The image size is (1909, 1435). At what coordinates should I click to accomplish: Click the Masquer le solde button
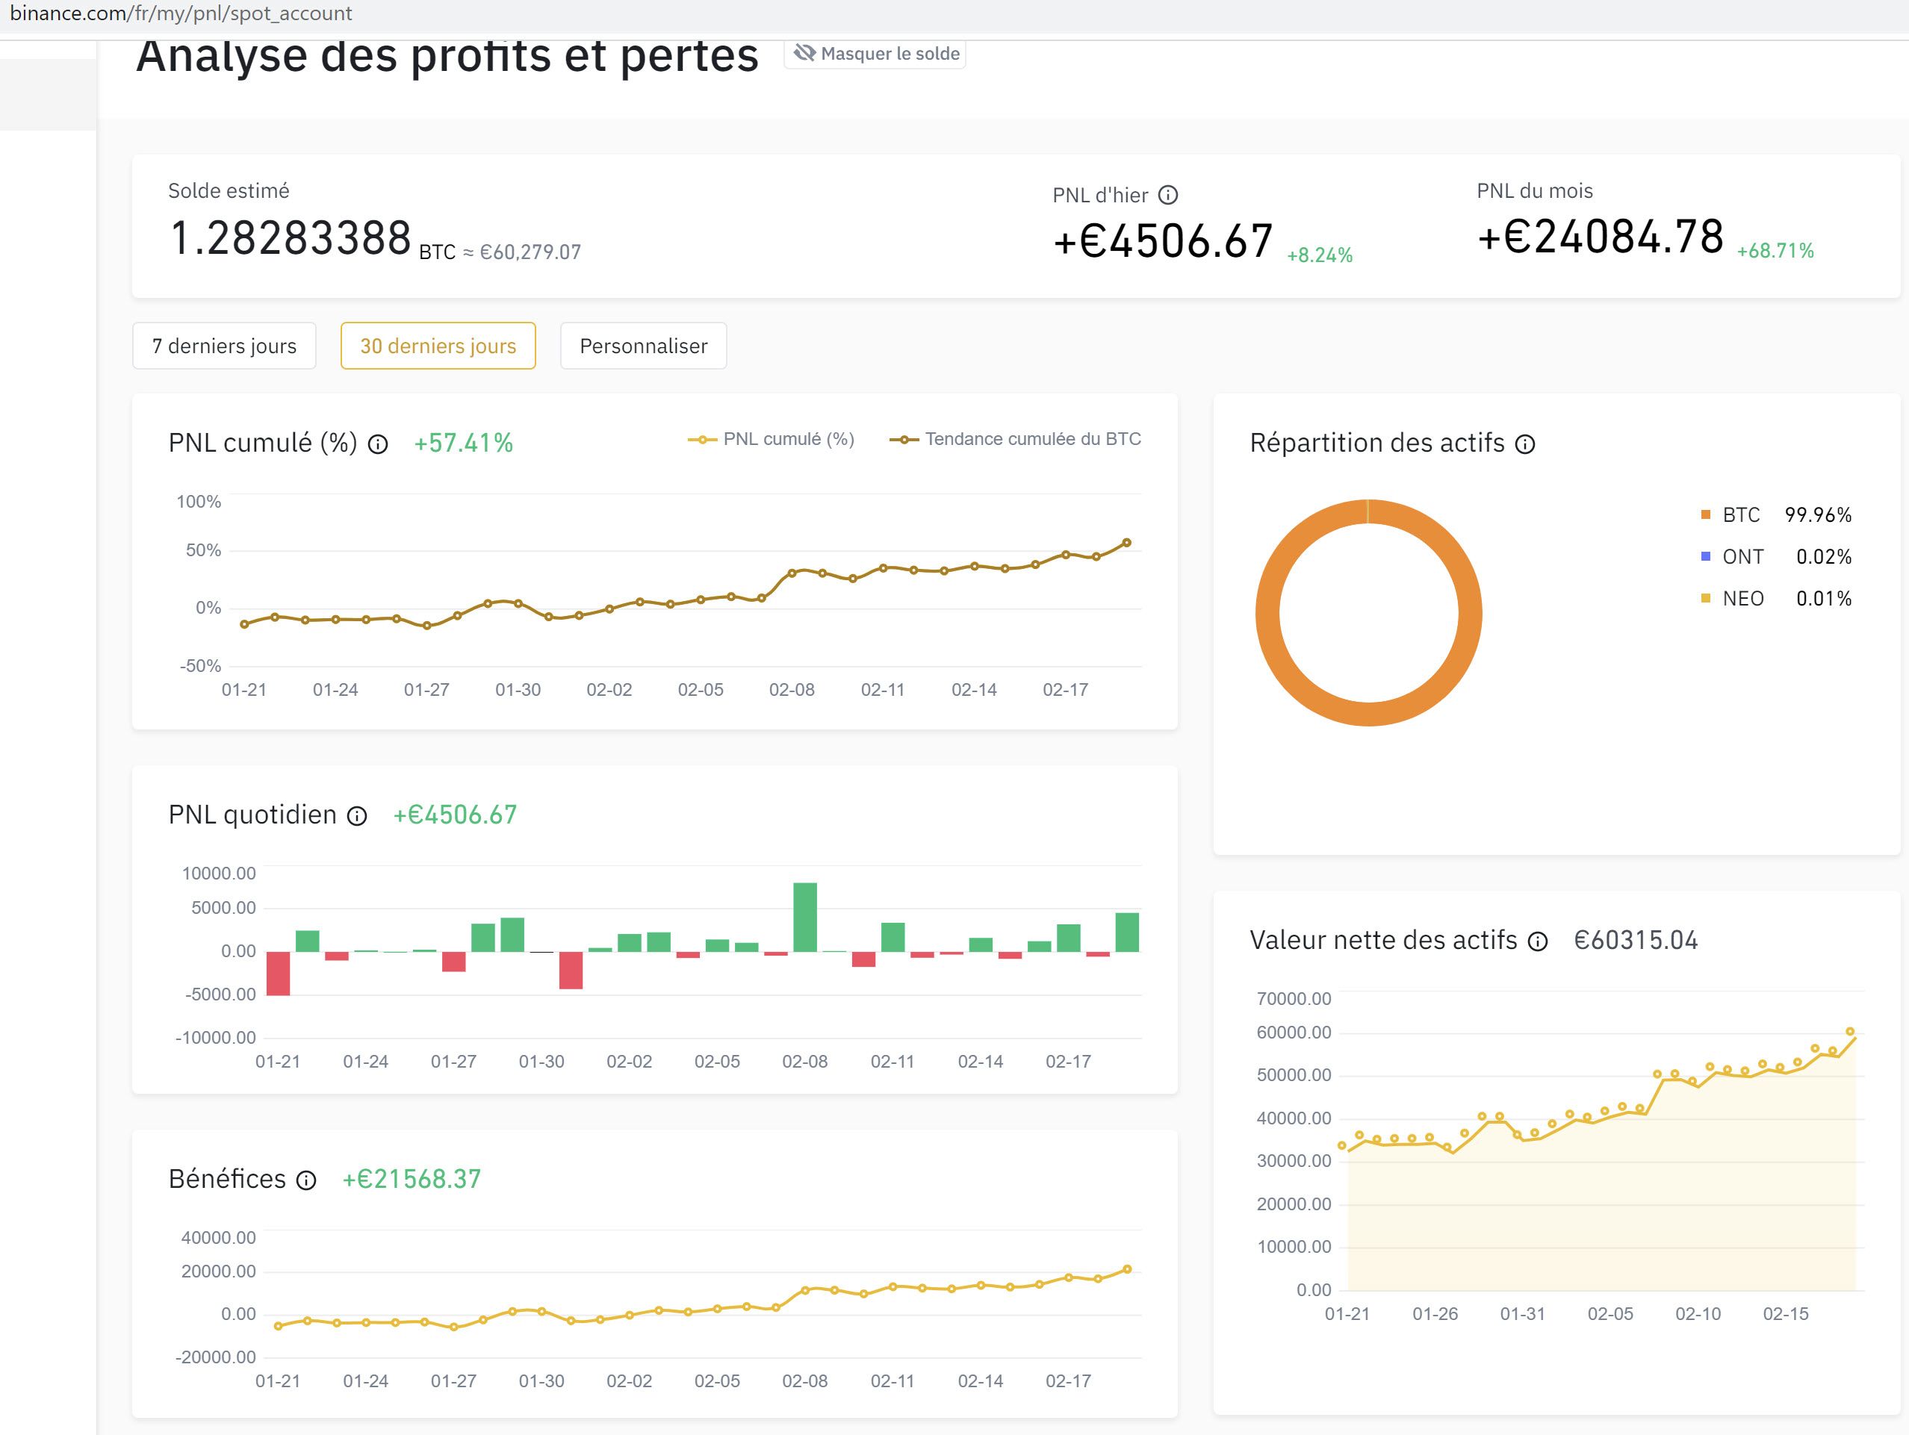pos(875,54)
